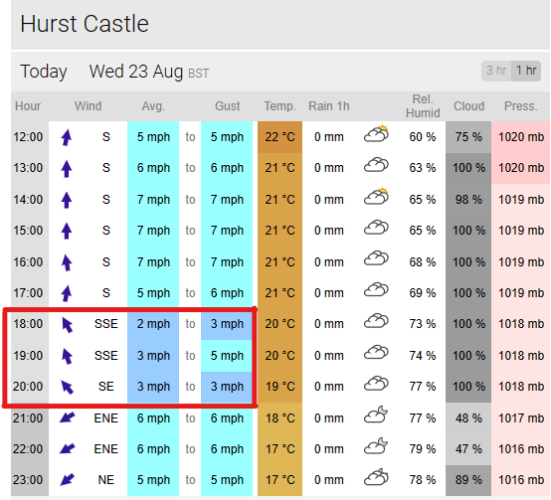The image size is (551, 500).
Task: Click the 18:00 SSE wind arrow
Action: [x=67, y=324]
